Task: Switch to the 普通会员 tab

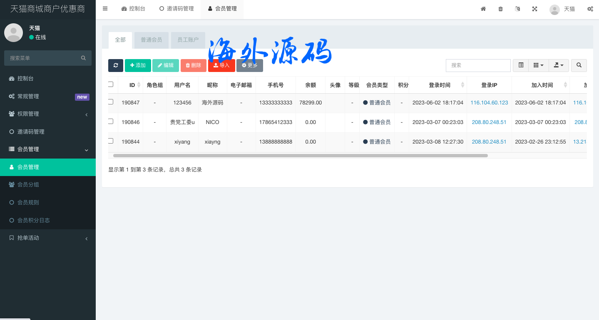Action: pos(151,40)
